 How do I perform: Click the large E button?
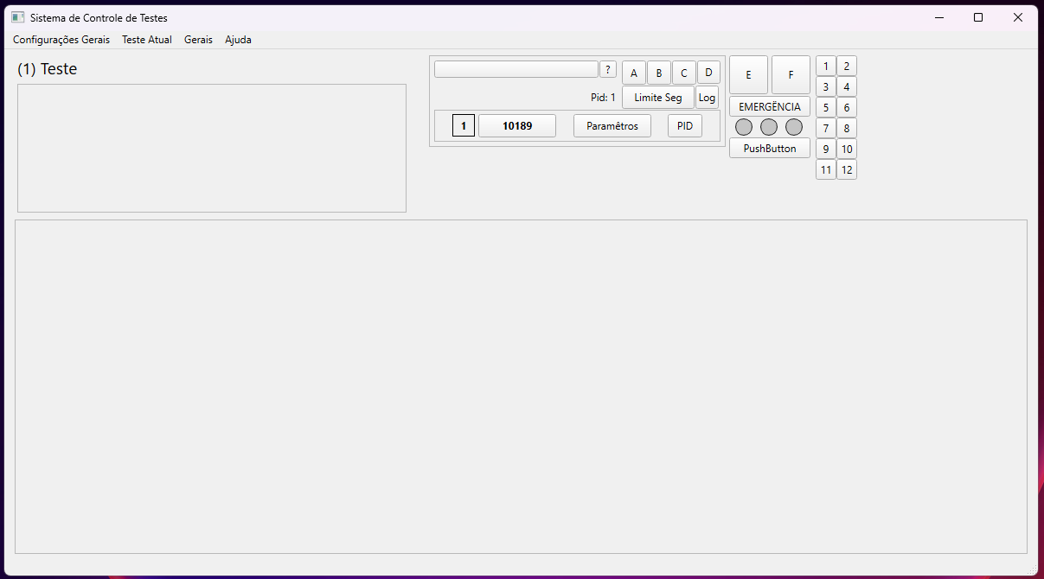(748, 75)
